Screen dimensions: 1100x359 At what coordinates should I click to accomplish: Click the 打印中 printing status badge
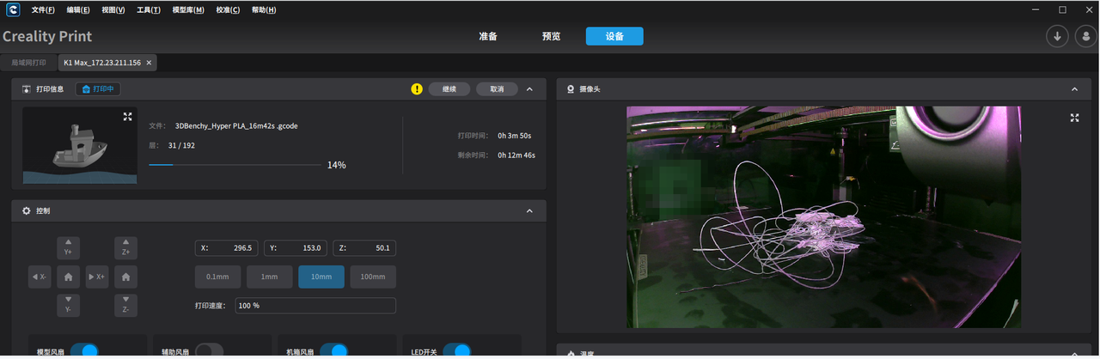[x=98, y=88]
